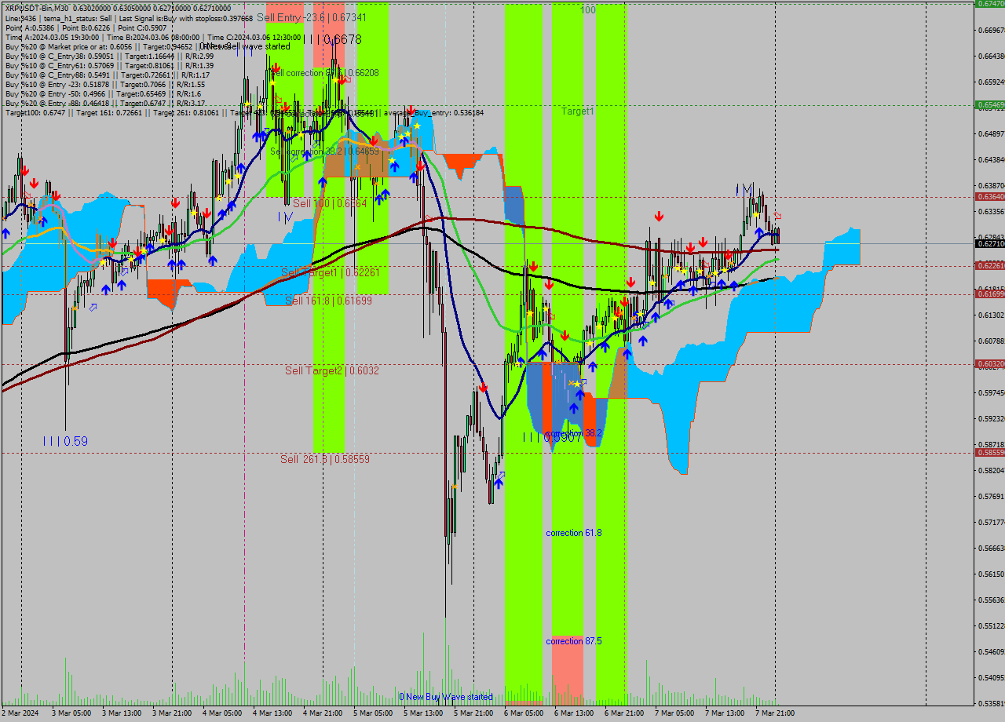Viewport: 1005px width, 722px height.
Task: Click the 0.57691 price scale value
Action: (x=991, y=497)
